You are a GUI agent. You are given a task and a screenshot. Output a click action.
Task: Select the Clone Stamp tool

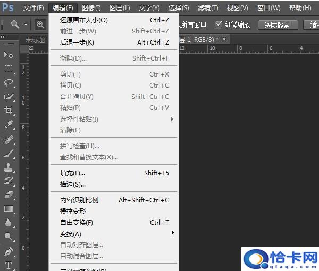coord(9,167)
